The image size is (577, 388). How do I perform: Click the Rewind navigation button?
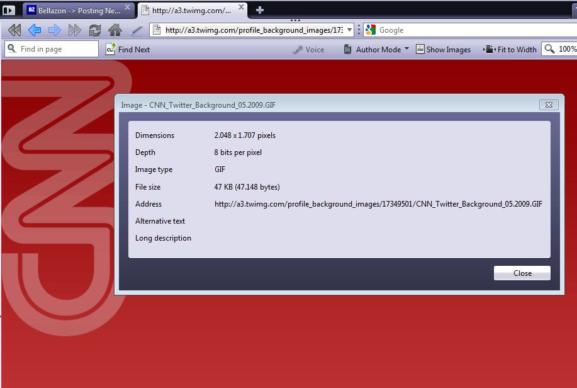pos(14,30)
